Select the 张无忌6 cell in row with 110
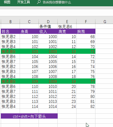The width and height of the screenshot is (113, 127). tap(10, 86)
